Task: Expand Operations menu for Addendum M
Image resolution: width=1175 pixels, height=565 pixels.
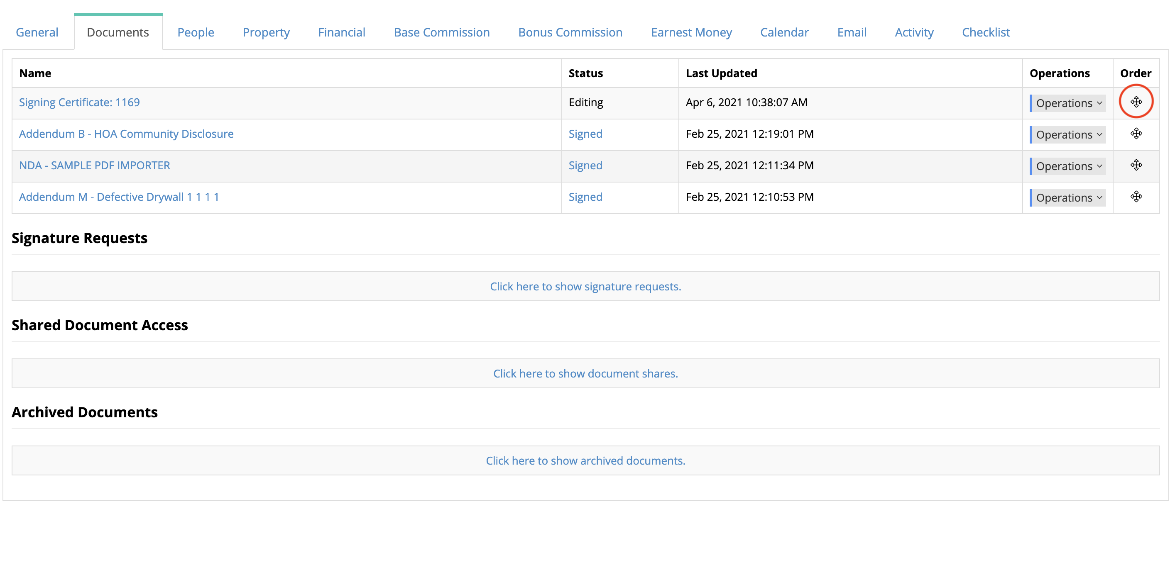Action: (x=1068, y=197)
